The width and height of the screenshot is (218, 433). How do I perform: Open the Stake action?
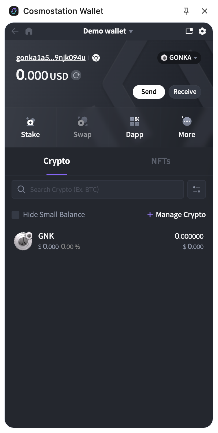click(30, 127)
